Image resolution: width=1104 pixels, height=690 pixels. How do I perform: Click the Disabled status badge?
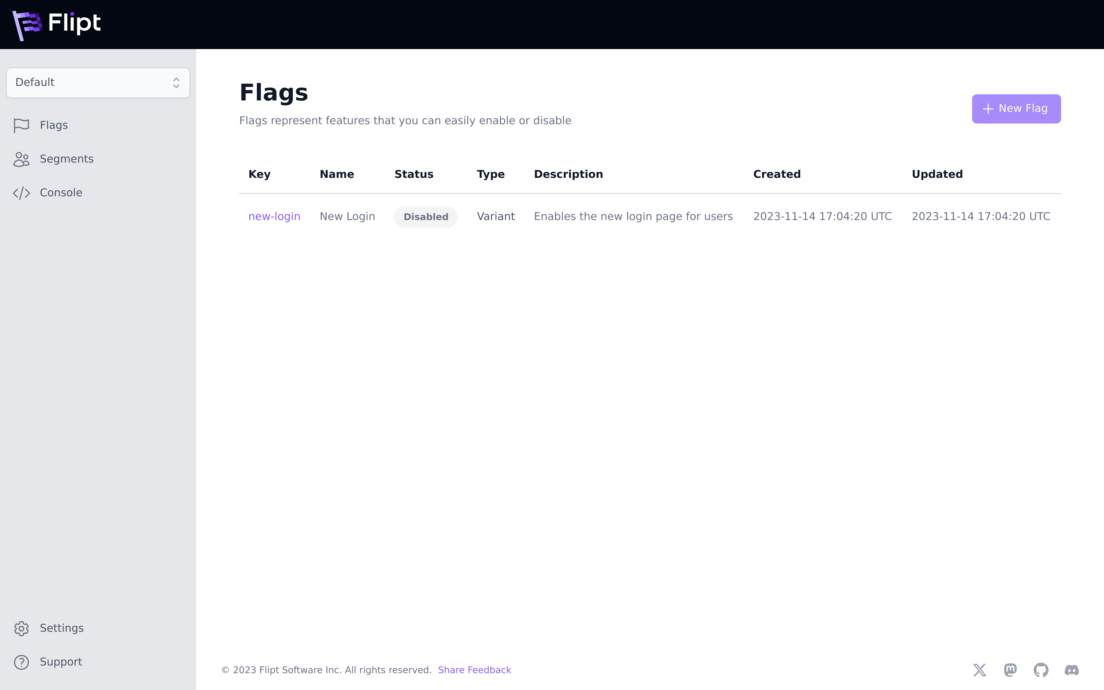pyautogui.click(x=426, y=217)
